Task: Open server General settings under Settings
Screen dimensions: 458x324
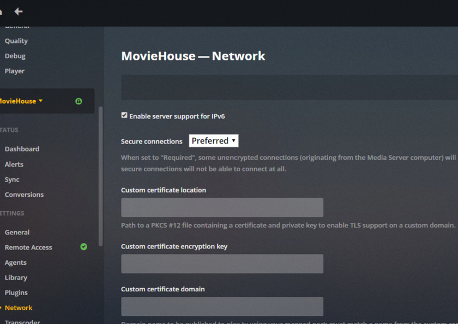Action: (17, 232)
